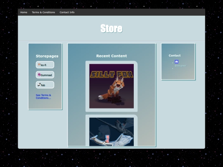Open Terms & Conditions in the navbar
This screenshot has height=167, width=223.
pyautogui.click(x=43, y=12)
